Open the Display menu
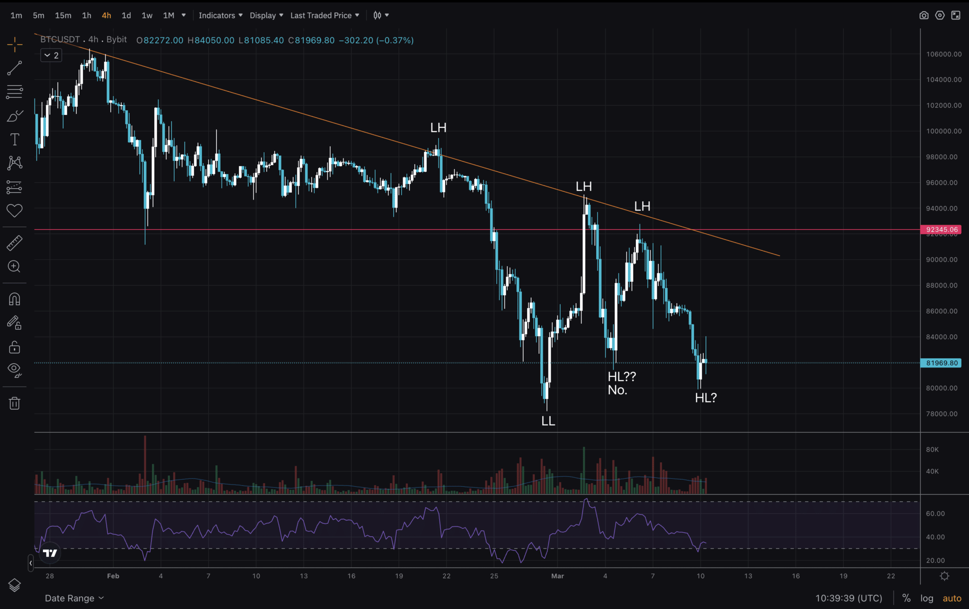The height and width of the screenshot is (609, 969). [x=266, y=15]
